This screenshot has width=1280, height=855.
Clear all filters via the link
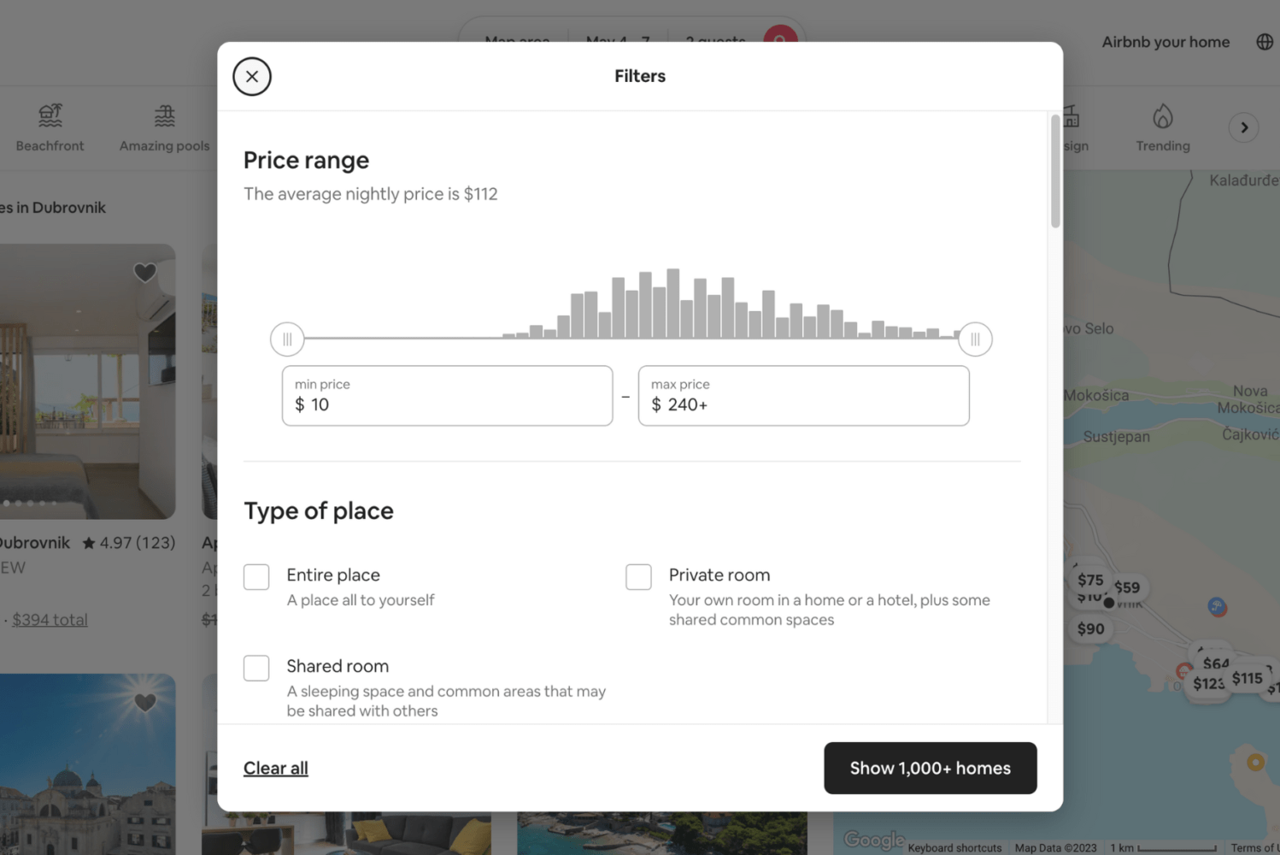coord(275,768)
